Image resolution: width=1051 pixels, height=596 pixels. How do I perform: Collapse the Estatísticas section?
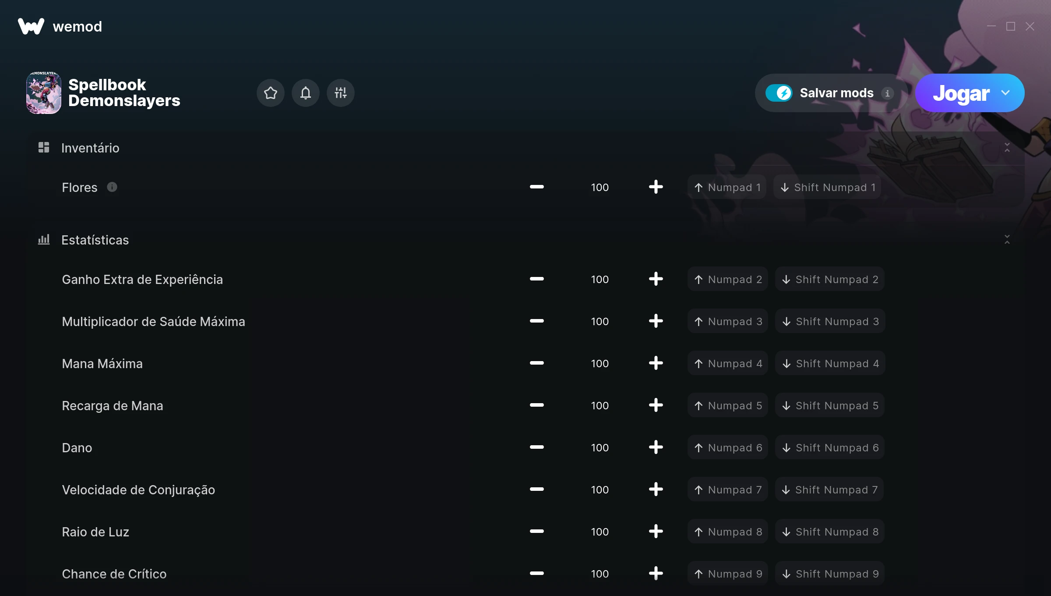pos(1007,240)
